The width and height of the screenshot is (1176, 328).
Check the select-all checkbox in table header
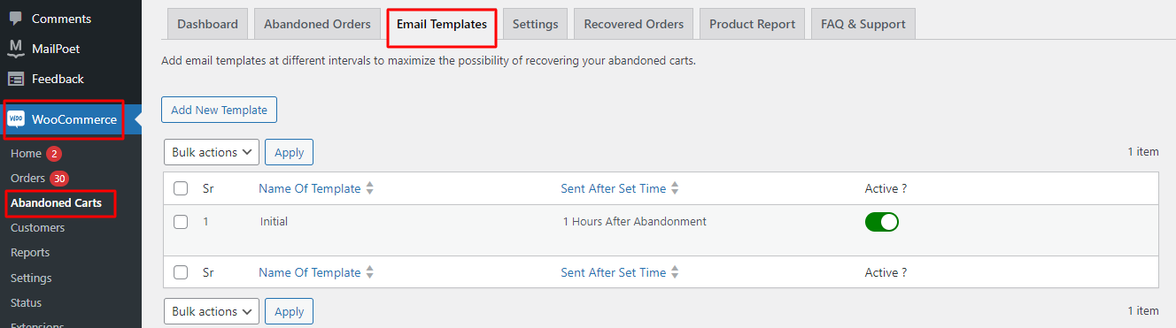(x=181, y=188)
